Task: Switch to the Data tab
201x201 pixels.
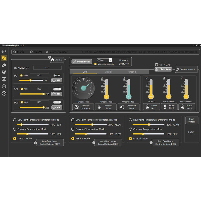Action: 85,72
